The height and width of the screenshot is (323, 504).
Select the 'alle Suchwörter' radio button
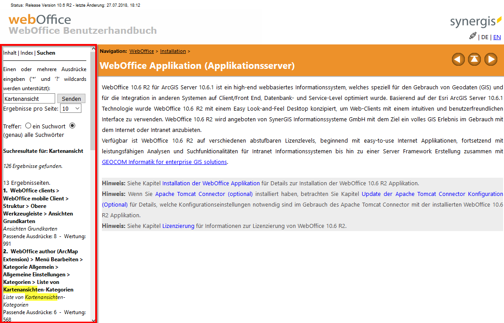pyautogui.click(x=73, y=126)
